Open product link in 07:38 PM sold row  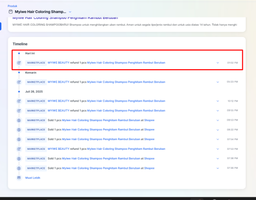[101, 158]
